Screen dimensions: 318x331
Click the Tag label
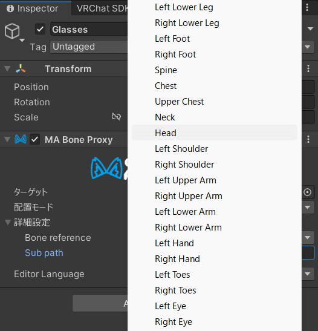coord(38,47)
